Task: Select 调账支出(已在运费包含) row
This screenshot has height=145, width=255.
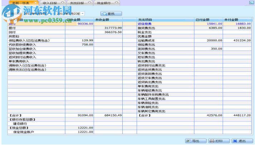Action: (x=36, y=70)
